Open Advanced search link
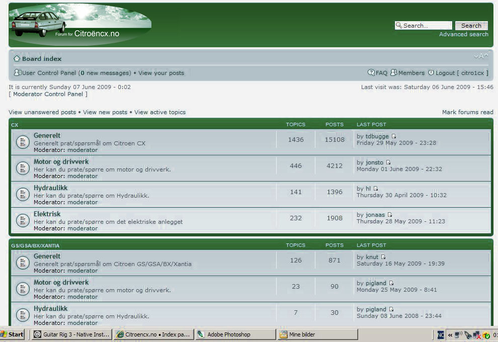Screen dimensions: 498x342 [x=464, y=34]
